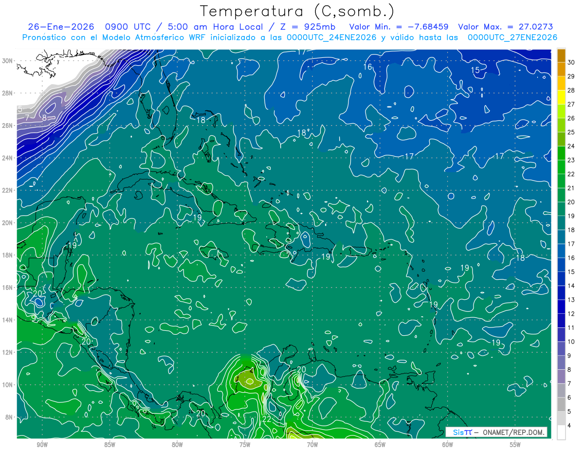
Task: Click the latitude axis label "8N"
Action: point(10,417)
